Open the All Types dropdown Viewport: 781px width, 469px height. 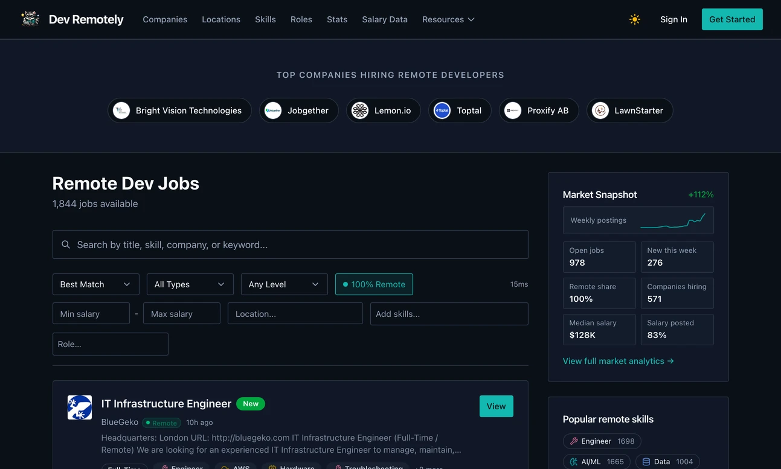point(190,284)
